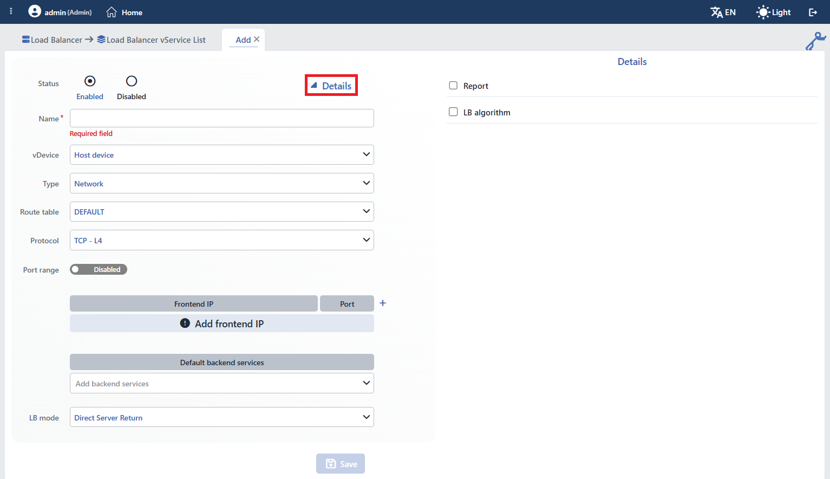830x479 pixels.
Task: Check the LB algorithm checkbox
Action: (x=453, y=112)
